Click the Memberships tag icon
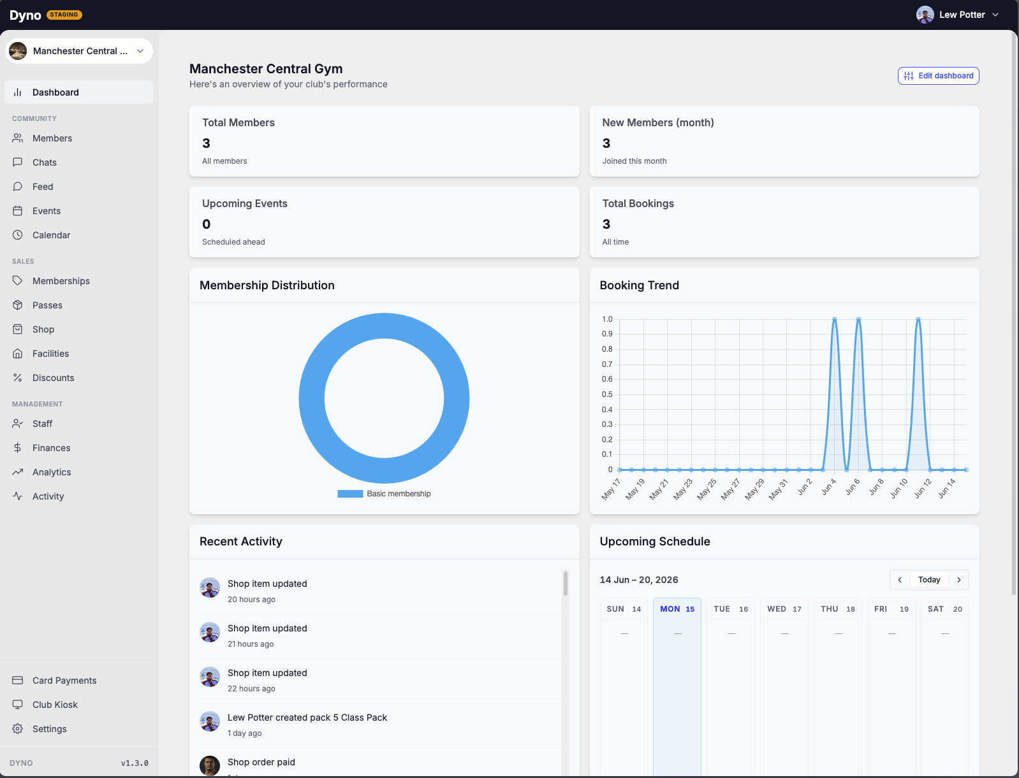The width and height of the screenshot is (1019, 778). click(x=18, y=281)
